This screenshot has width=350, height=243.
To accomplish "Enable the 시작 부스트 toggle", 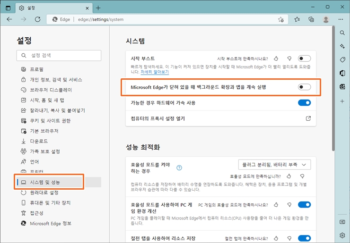I will [304, 59].
